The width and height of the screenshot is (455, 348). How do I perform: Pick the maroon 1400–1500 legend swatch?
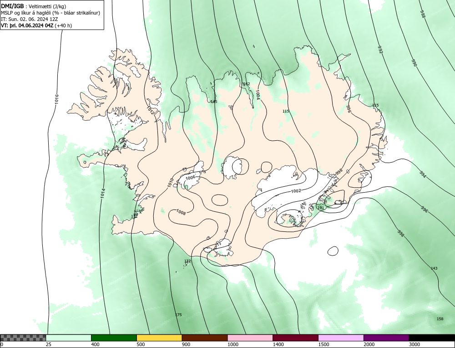[295, 338]
